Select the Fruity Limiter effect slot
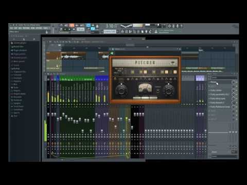 [x=219, y=90]
